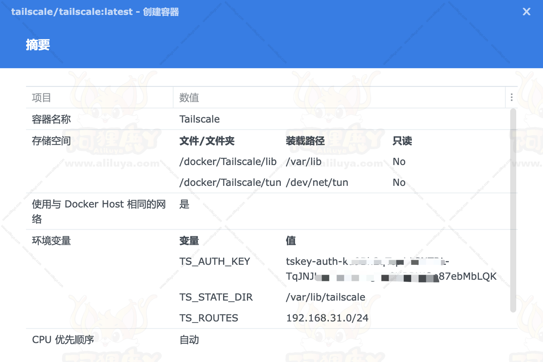Click the vertical scrollbar of the summary table
This screenshot has height=362, width=543.
[513, 210]
